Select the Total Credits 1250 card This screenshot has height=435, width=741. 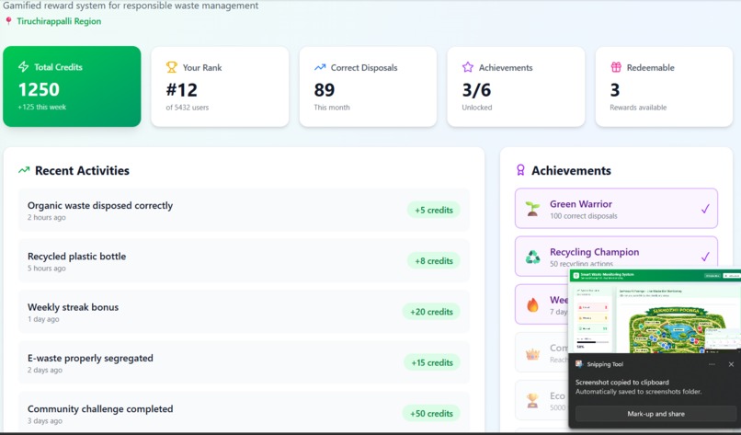(72, 86)
